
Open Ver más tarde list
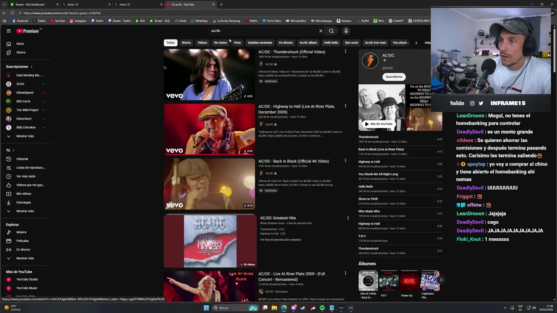tap(26, 176)
